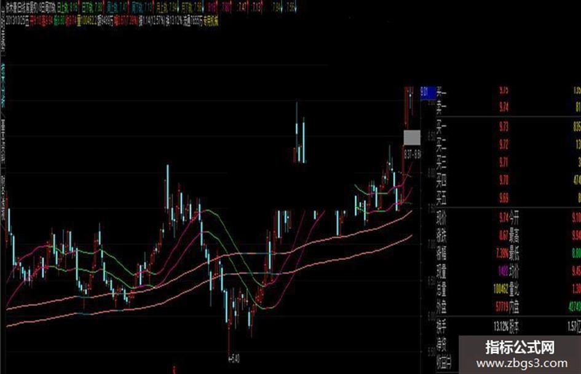Click the 涨跌 change value 0.67
581x374 pixels.
504,235
